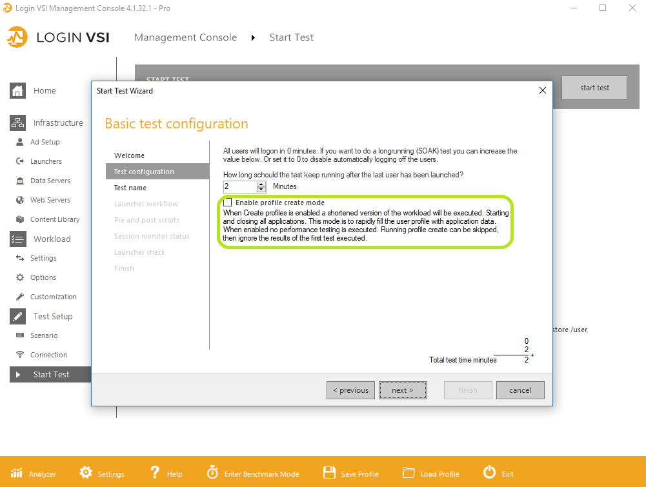
Task: Click the Load Profile label
Action: (x=440, y=474)
